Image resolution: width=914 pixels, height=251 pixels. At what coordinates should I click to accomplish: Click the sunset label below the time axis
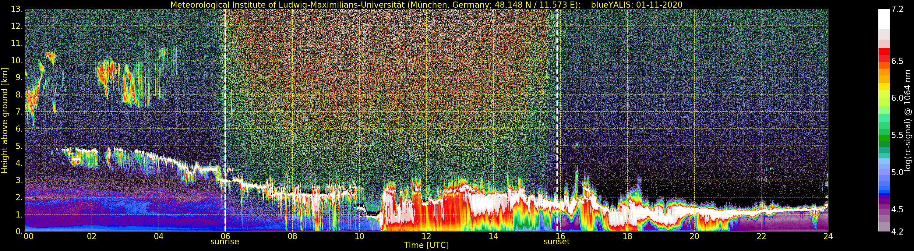[556, 242]
